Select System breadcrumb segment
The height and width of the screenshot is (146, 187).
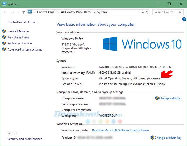pos(102,12)
